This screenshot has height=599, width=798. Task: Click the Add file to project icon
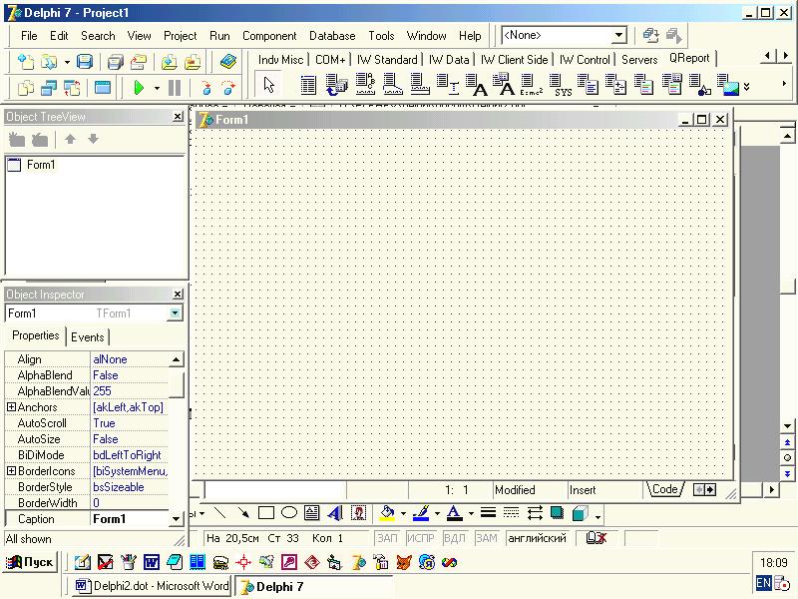[x=169, y=62]
